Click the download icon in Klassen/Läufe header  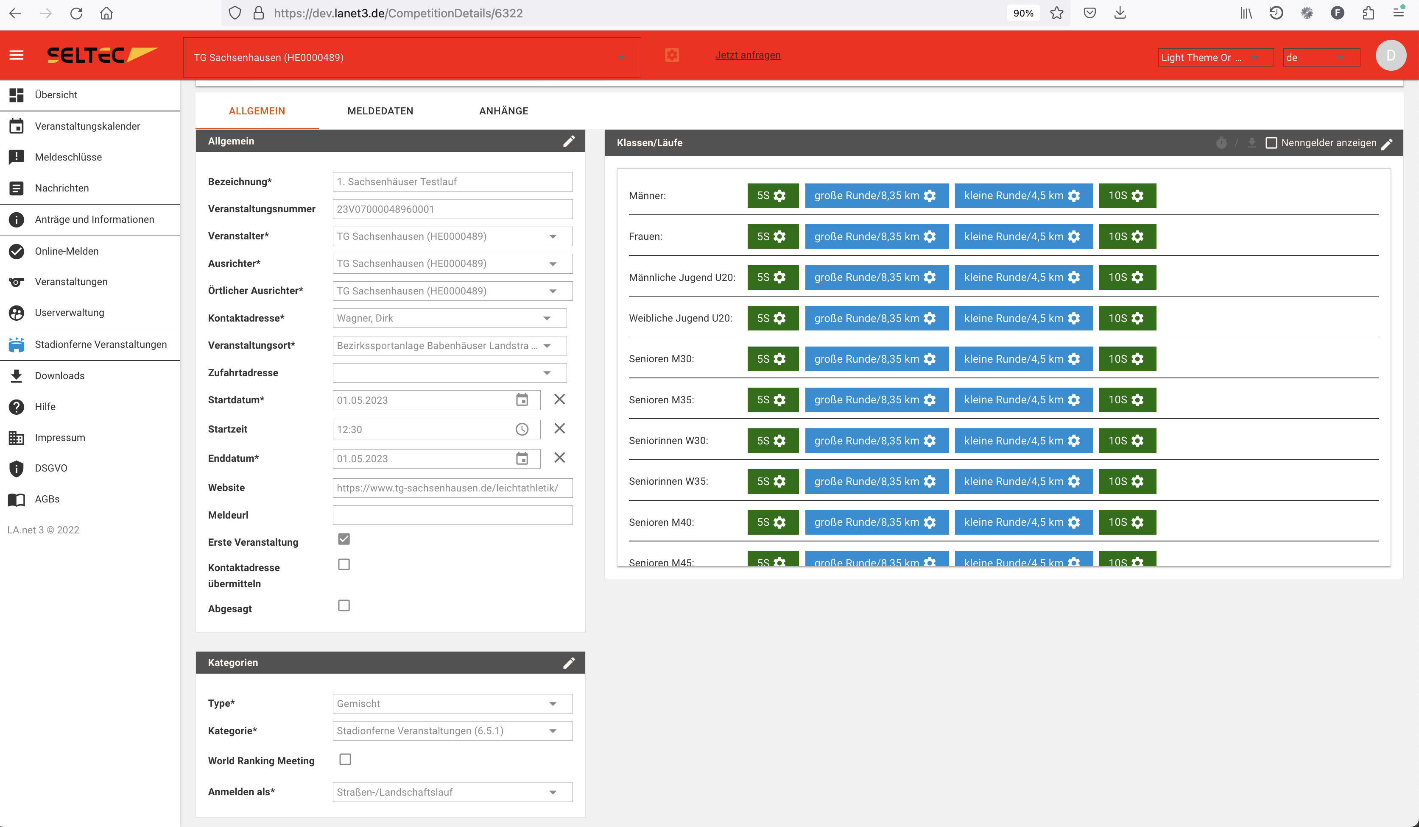click(x=1251, y=143)
